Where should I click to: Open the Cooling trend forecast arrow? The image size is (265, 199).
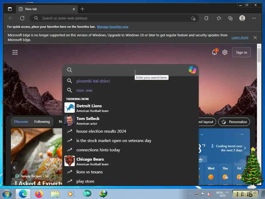pyautogui.click(x=245, y=148)
